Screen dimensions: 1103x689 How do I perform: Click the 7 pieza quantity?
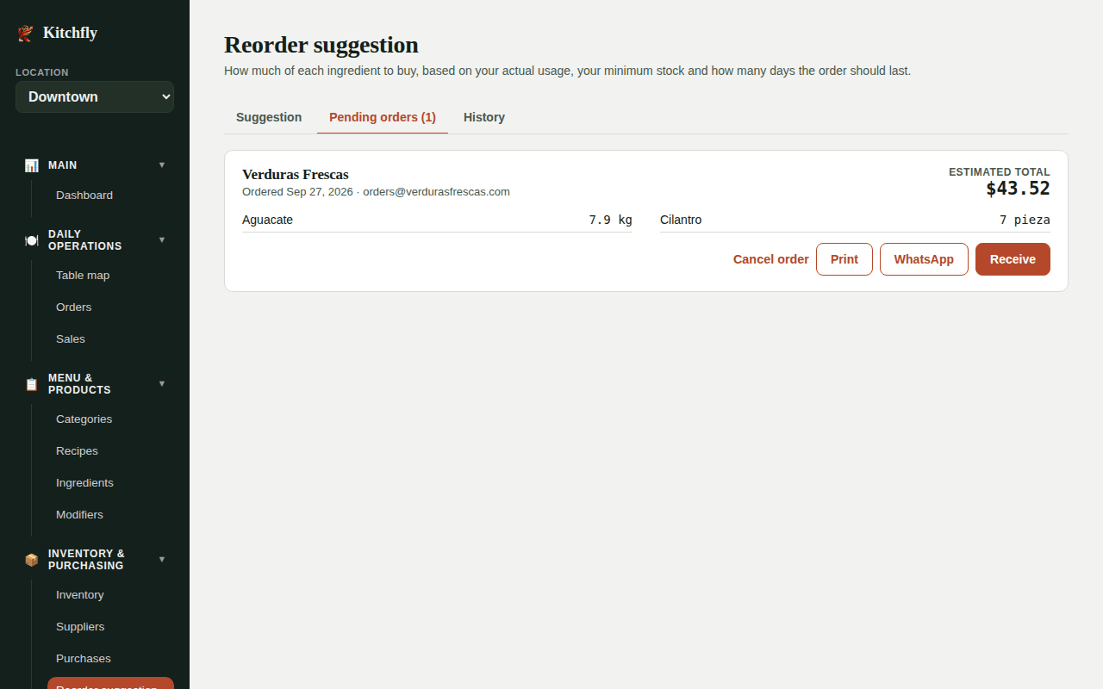click(1025, 220)
